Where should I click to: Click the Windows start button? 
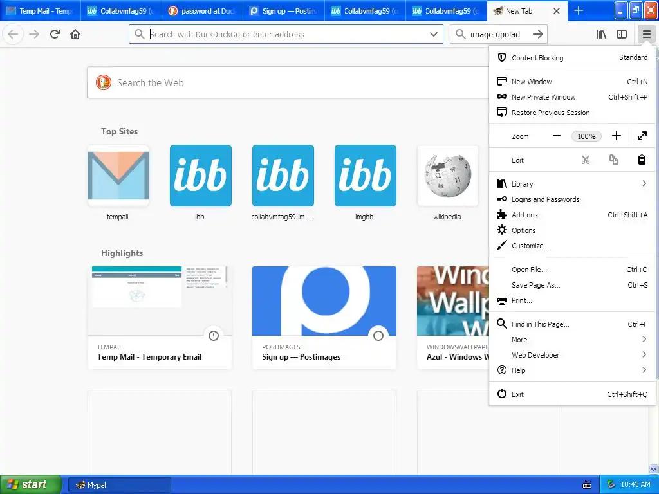coord(31,484)
